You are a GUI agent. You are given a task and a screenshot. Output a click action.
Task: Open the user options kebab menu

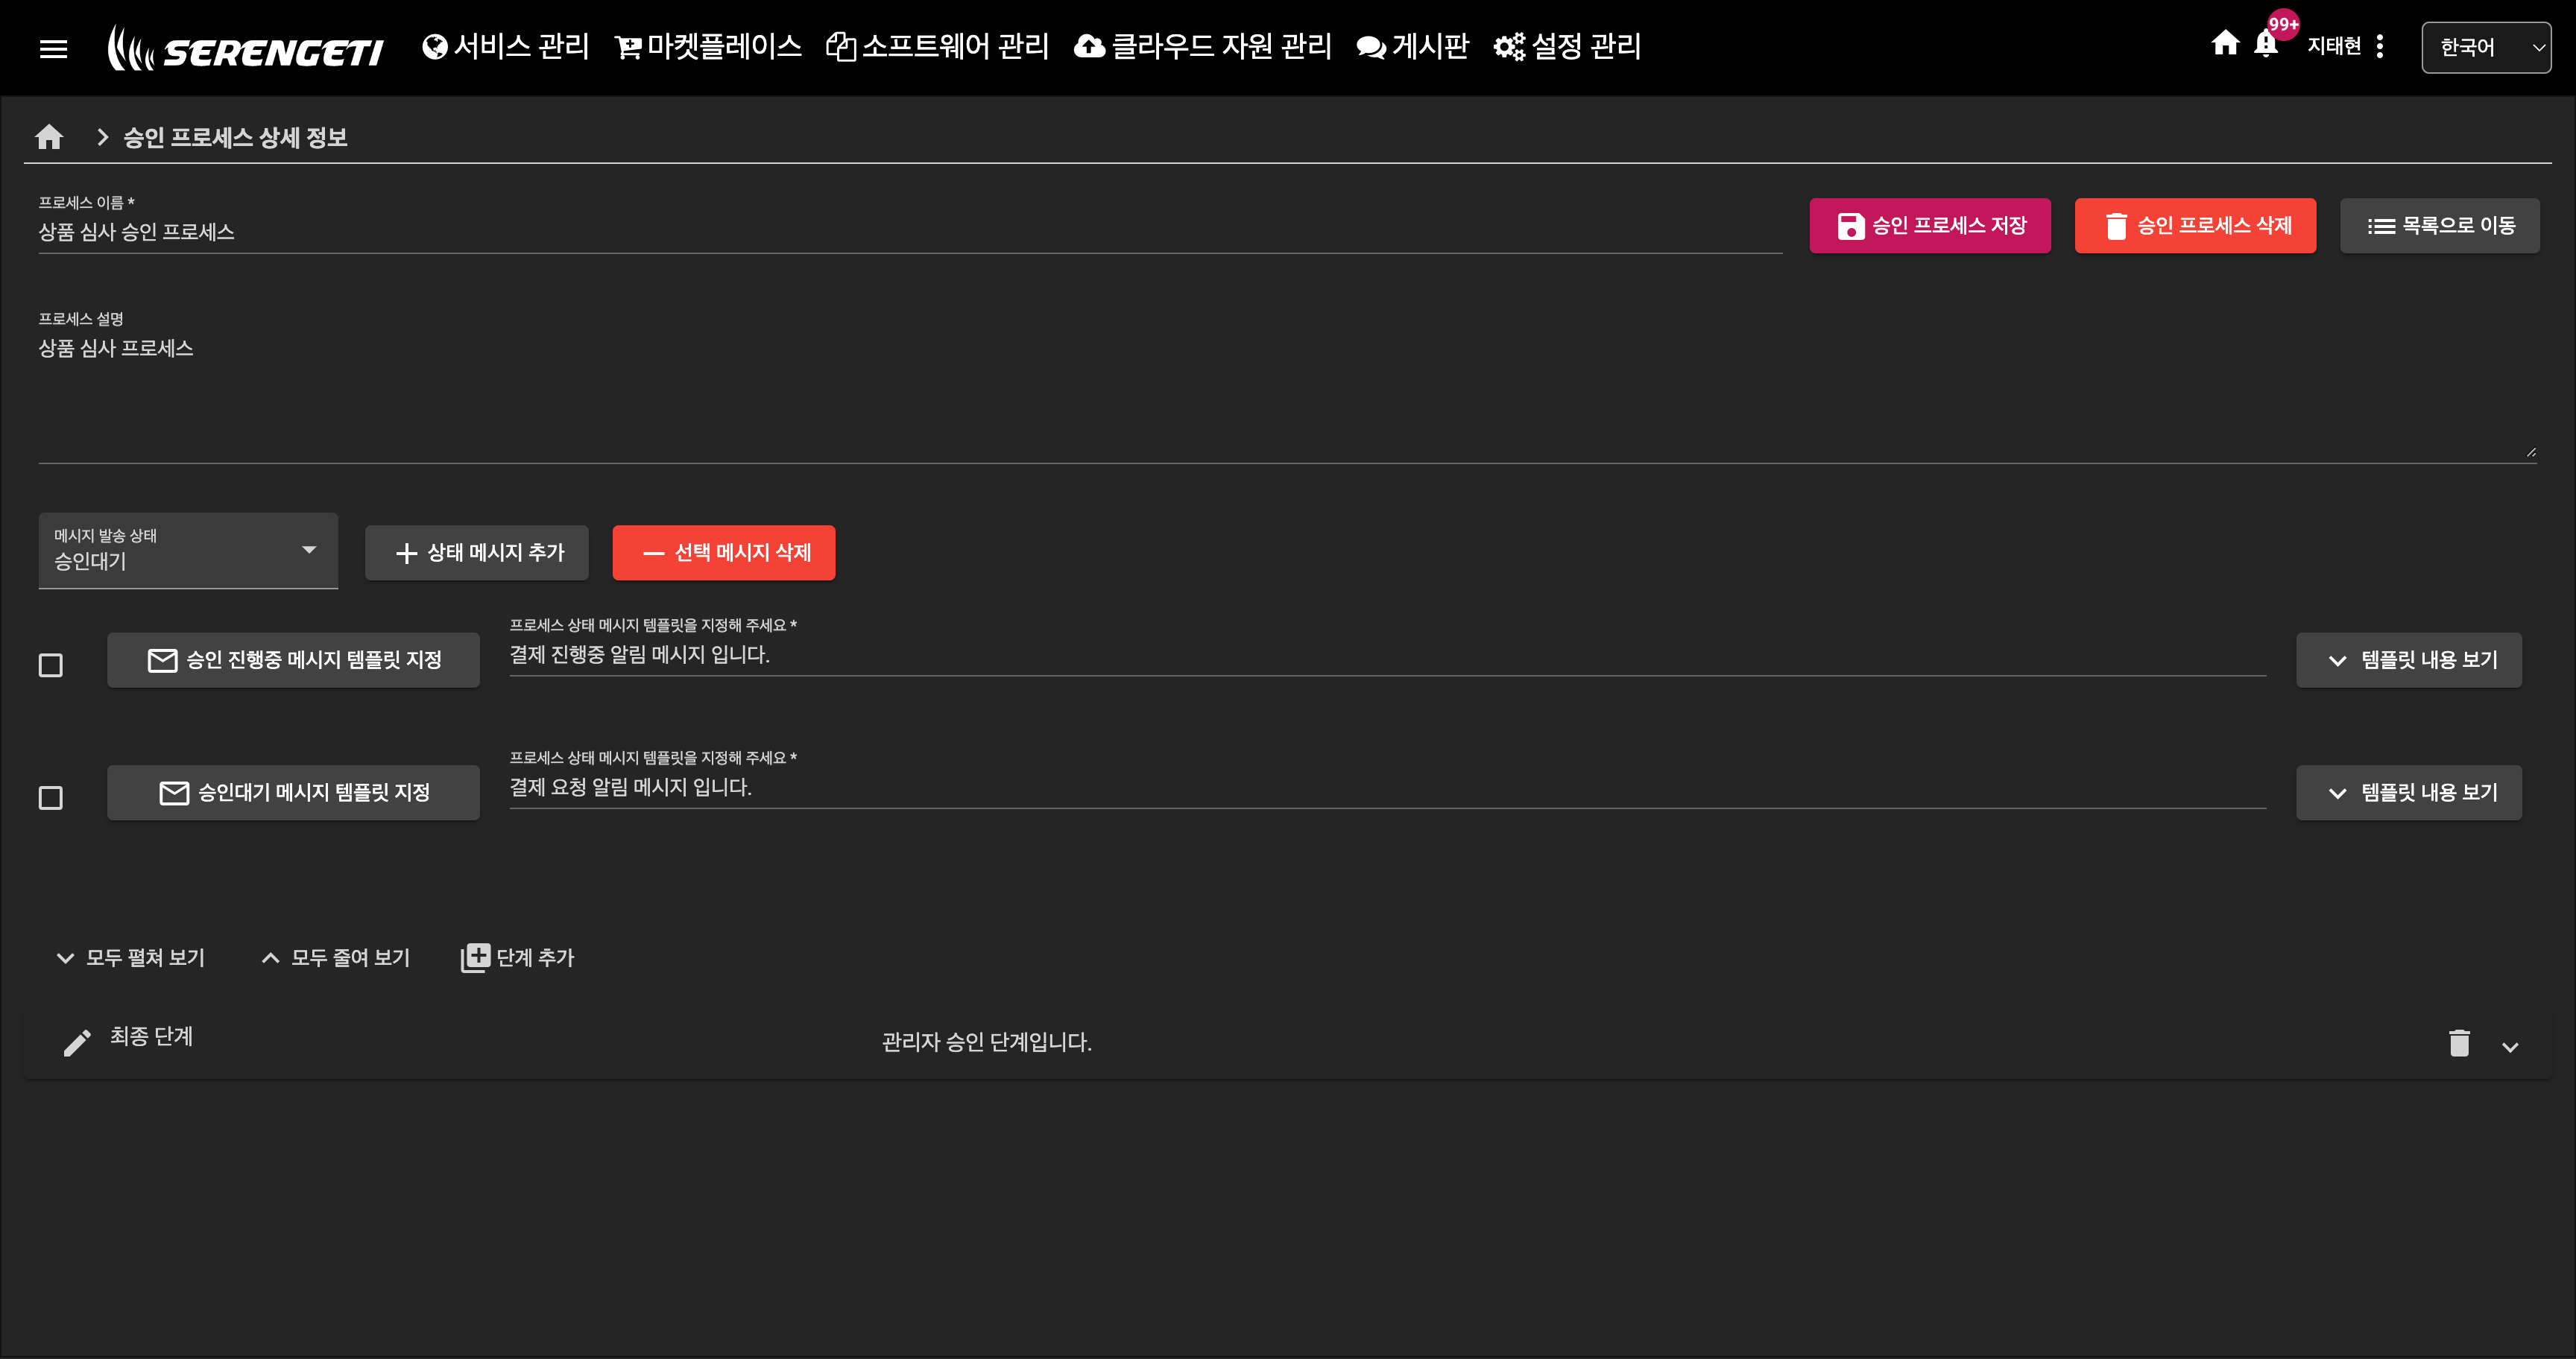tap(2380, 46)
